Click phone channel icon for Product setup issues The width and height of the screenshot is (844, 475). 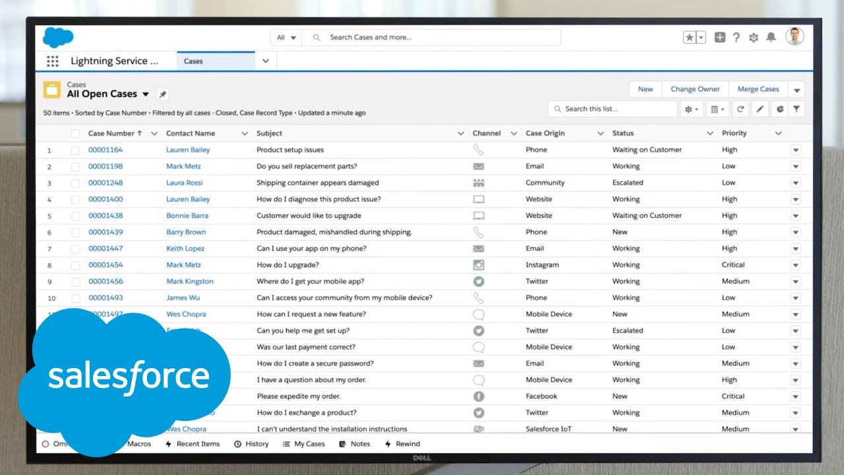tap(479, 150)
